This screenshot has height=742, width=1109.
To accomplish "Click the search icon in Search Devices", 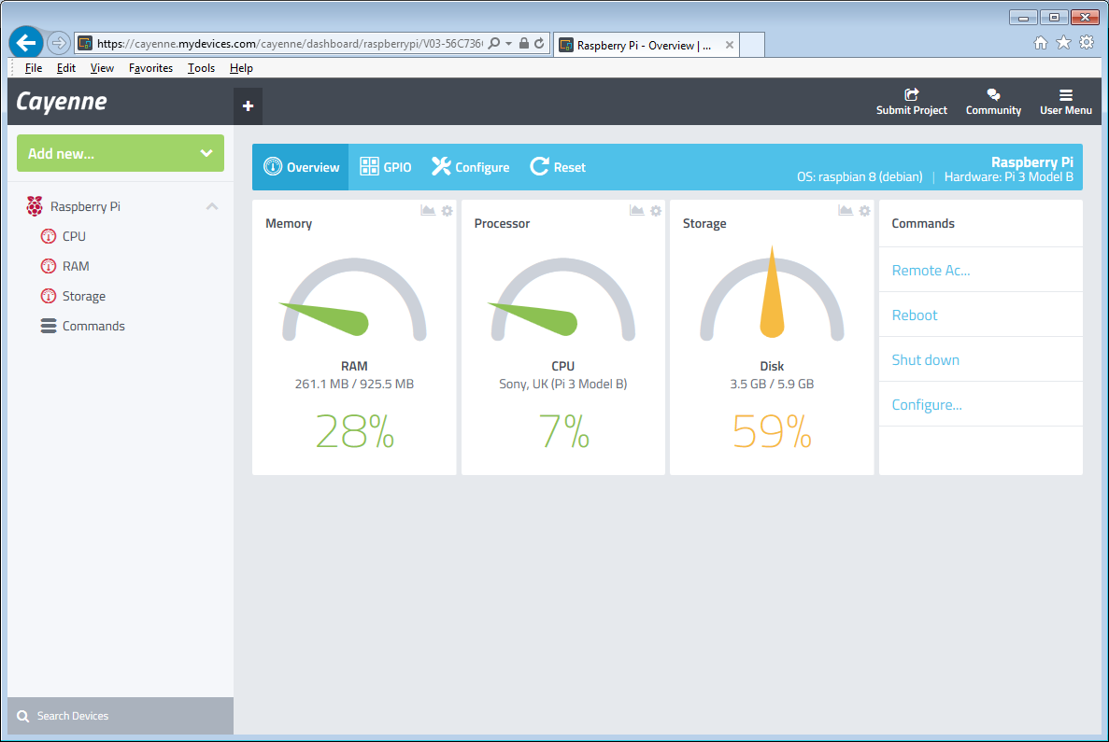I will (x=22, y=716).
